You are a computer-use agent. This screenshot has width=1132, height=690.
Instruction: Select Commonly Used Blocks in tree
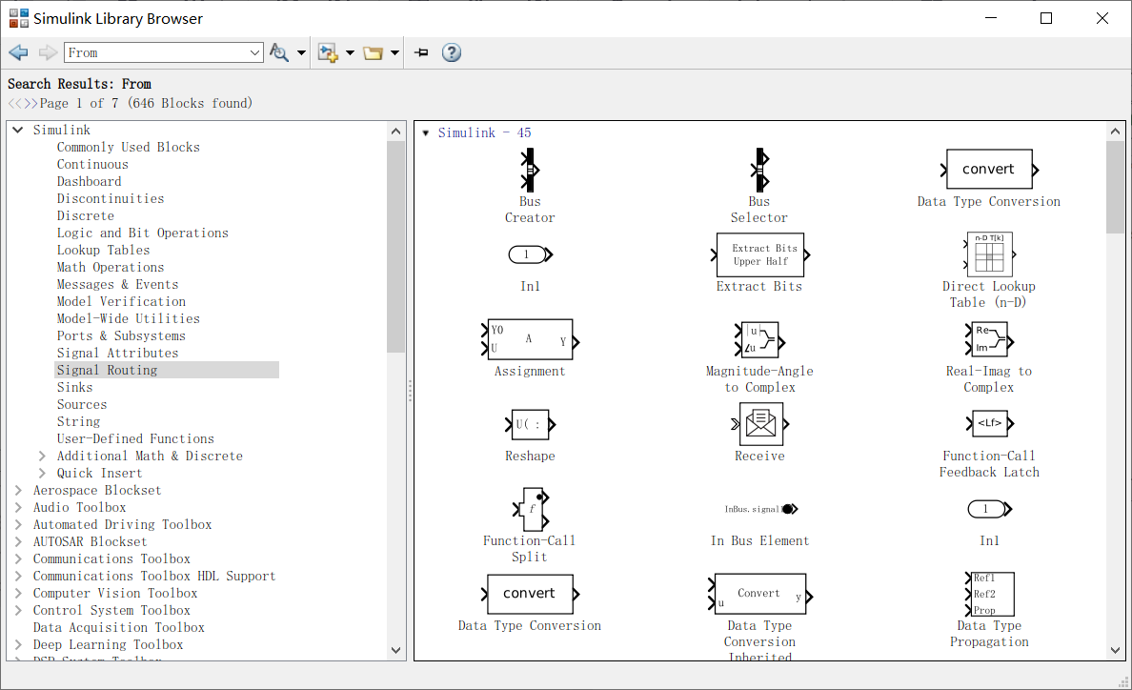tap(129, 147)
